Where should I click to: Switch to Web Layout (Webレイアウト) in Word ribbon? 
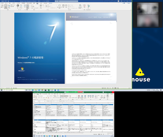9,7
